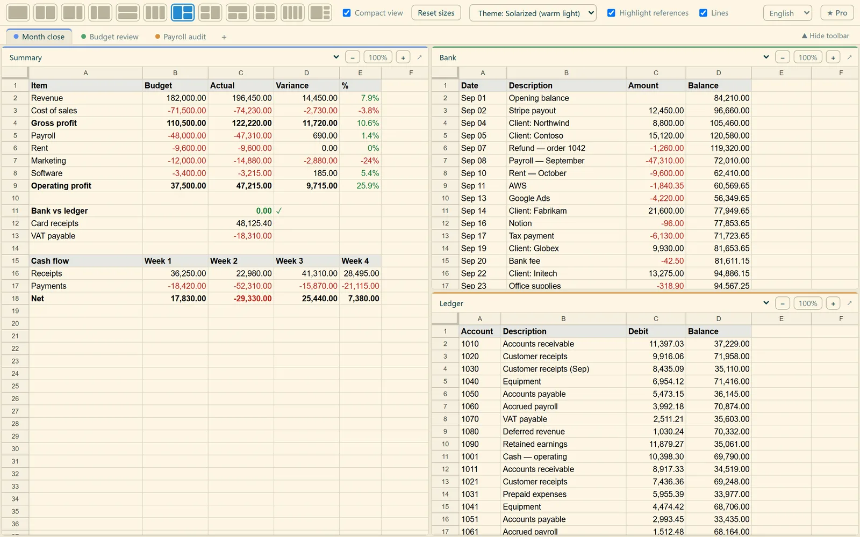This screenshot has width=860, height=537.
Task: Pick the narrow-left wide-right layout
Action: click(x=101, y=12)
